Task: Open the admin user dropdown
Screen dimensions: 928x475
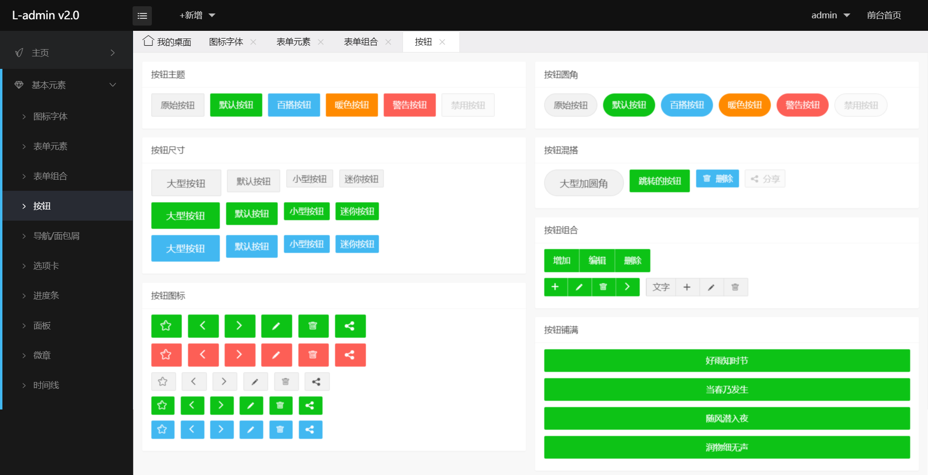Action: pyautogui.click(x=830, y=15)
